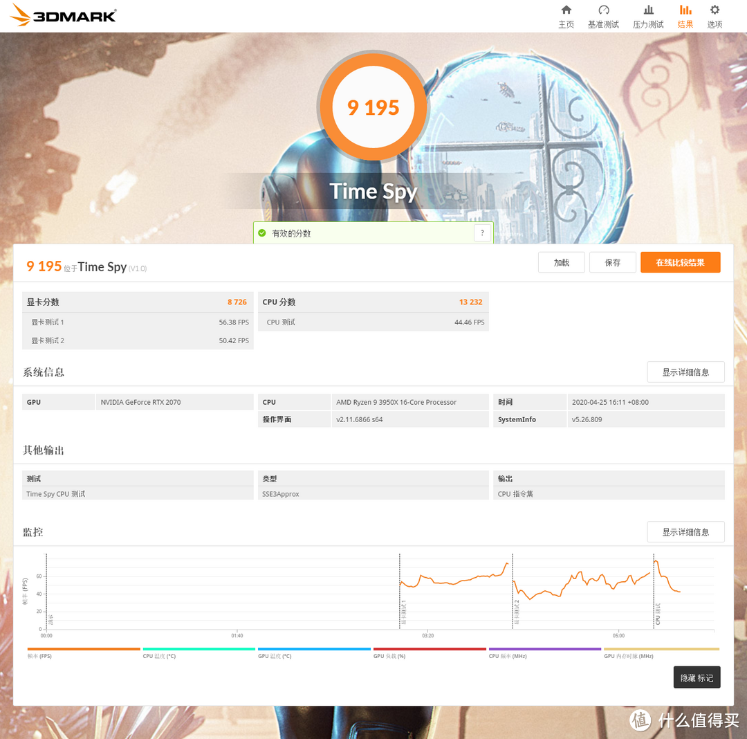This screenshot has height=739, width=747.
Task: Click the graphics test 1 marker line
Action: [400, 591]
